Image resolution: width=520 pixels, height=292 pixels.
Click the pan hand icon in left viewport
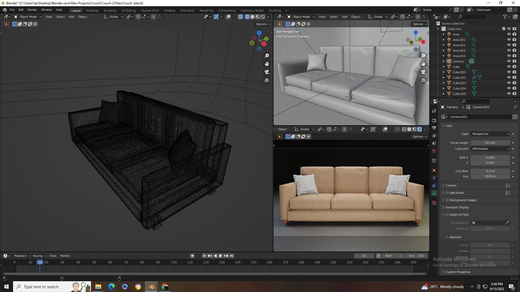pos(267,64)
